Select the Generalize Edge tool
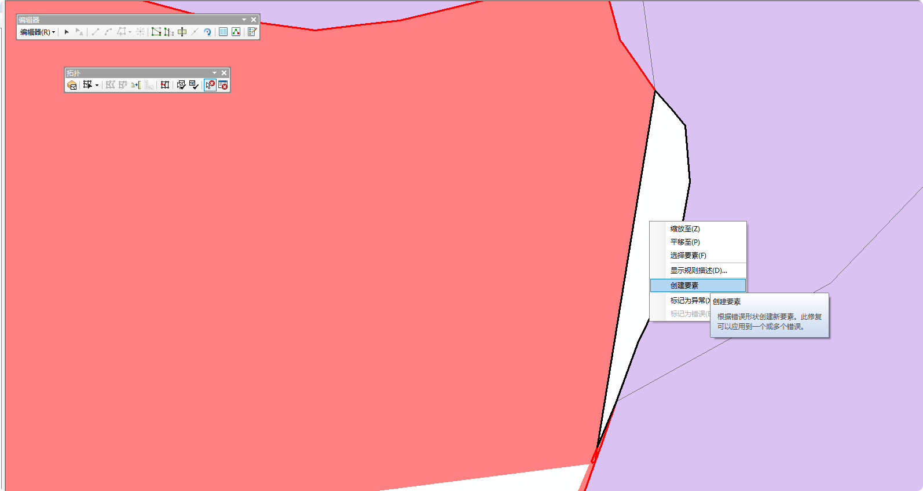This screenshot has height=491, width=923. point(149,85)
